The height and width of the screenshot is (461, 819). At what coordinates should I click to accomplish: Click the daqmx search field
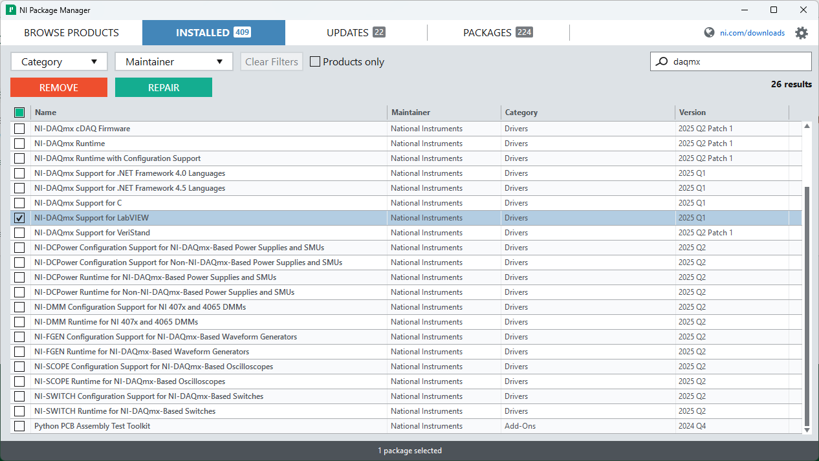[725, 61]
